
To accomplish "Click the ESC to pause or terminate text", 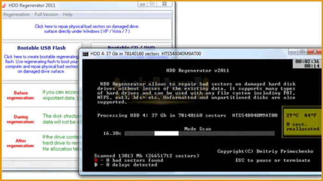I will click(x=273, y=160).
